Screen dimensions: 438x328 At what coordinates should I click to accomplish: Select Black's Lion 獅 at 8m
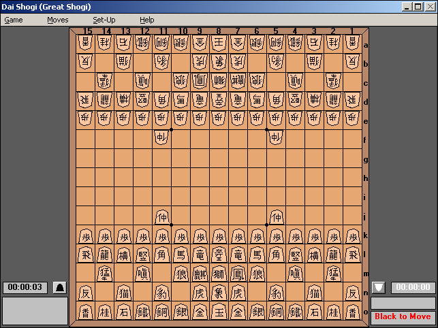(219, 274)
